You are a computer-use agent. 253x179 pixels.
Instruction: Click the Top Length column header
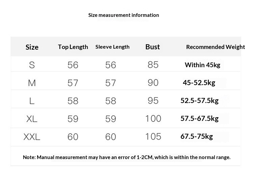73,47
